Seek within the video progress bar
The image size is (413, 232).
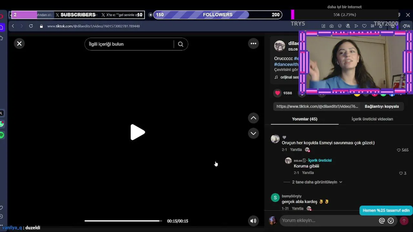pyautogui.click(x=123, y=221)
